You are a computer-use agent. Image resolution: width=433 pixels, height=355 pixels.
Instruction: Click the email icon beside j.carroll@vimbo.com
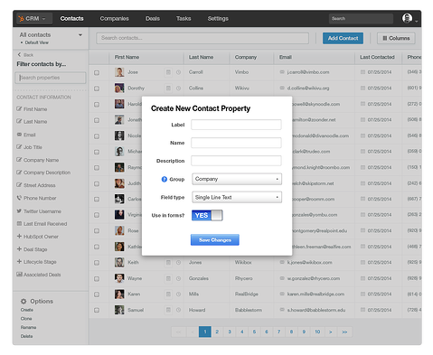click(282, 72)
